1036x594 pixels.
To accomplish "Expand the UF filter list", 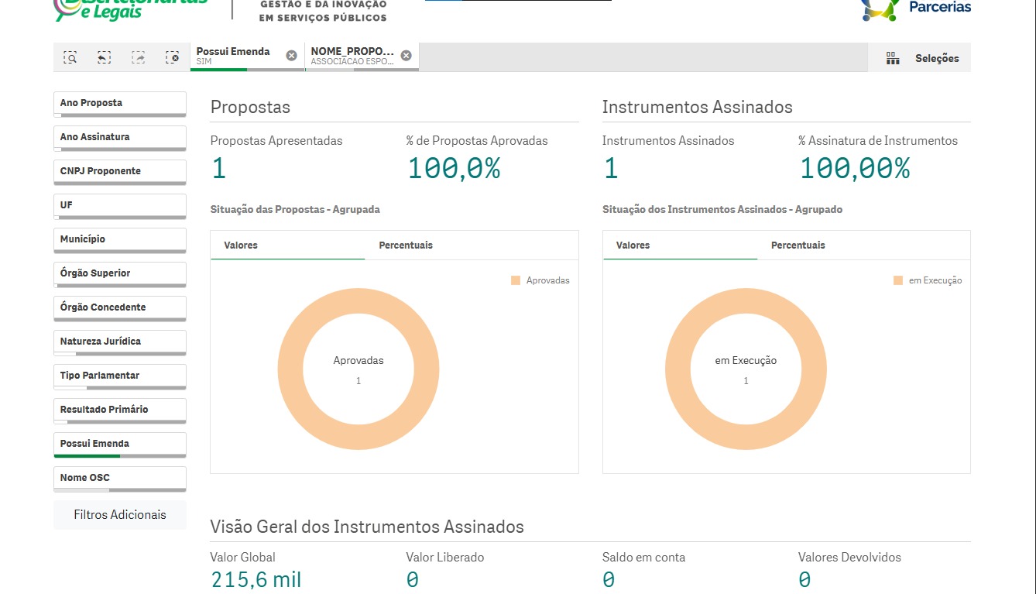I will tap(119, 205).
